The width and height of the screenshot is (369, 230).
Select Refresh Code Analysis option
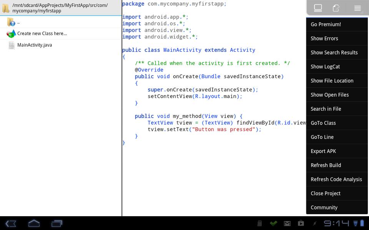(337, 179)
